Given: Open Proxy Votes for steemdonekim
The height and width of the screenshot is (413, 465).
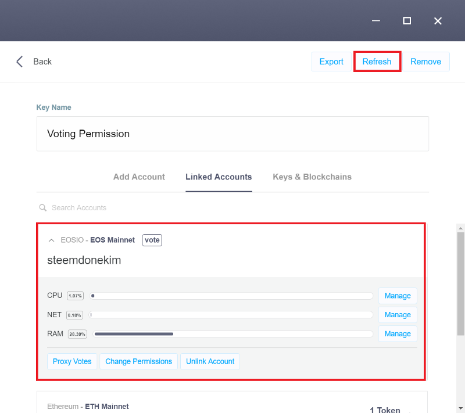Looking at the screenshot, I should pos(72,361).
